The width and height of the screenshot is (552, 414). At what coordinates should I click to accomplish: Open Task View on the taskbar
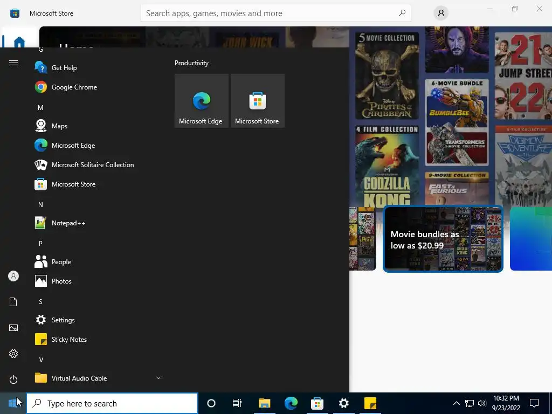click(x=237, y=403)
